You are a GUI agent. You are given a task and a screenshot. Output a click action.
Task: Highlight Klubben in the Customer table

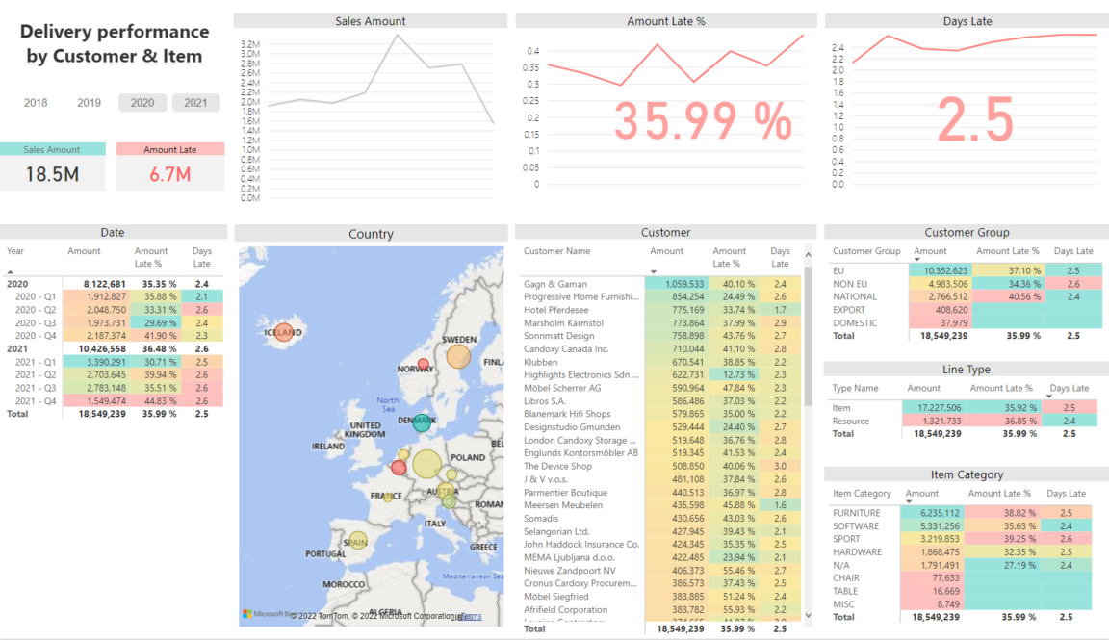pos(539,361)
